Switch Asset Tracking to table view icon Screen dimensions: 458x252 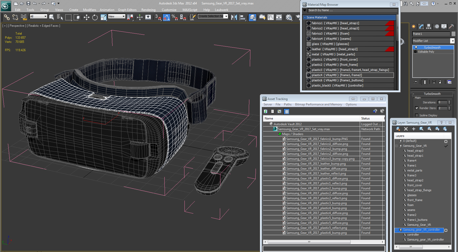tap(287, 111)
